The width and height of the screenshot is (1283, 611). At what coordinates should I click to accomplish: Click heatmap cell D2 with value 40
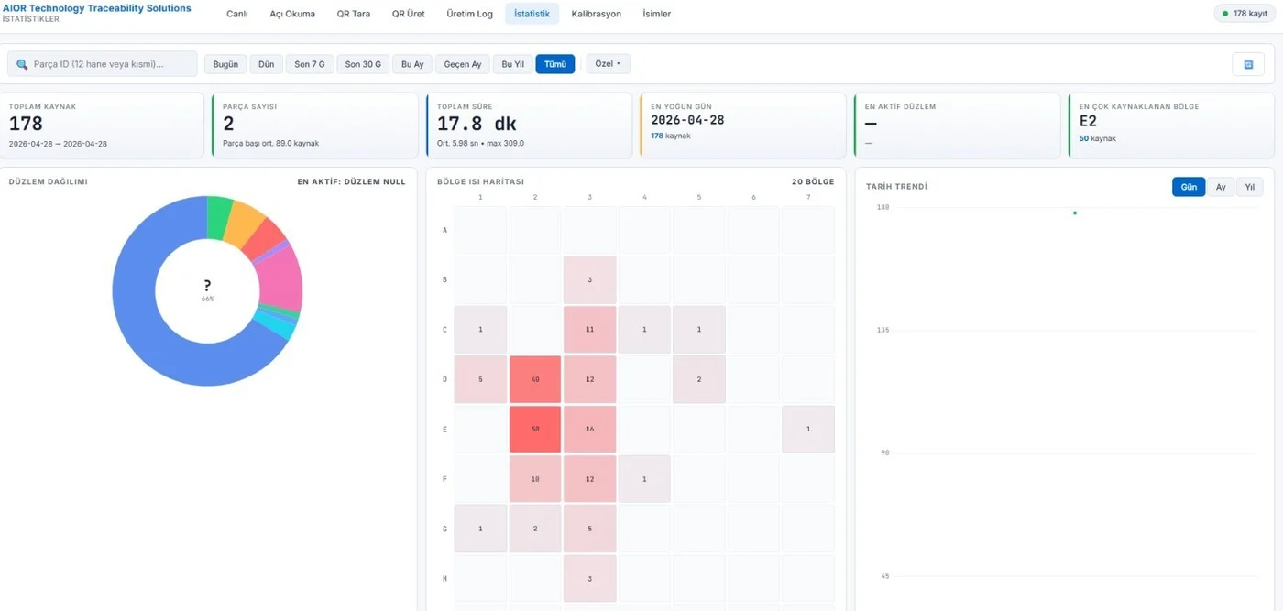[535, 379]
